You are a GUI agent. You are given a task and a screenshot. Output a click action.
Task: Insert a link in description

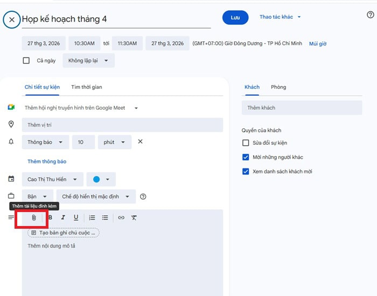click(121, 218)
